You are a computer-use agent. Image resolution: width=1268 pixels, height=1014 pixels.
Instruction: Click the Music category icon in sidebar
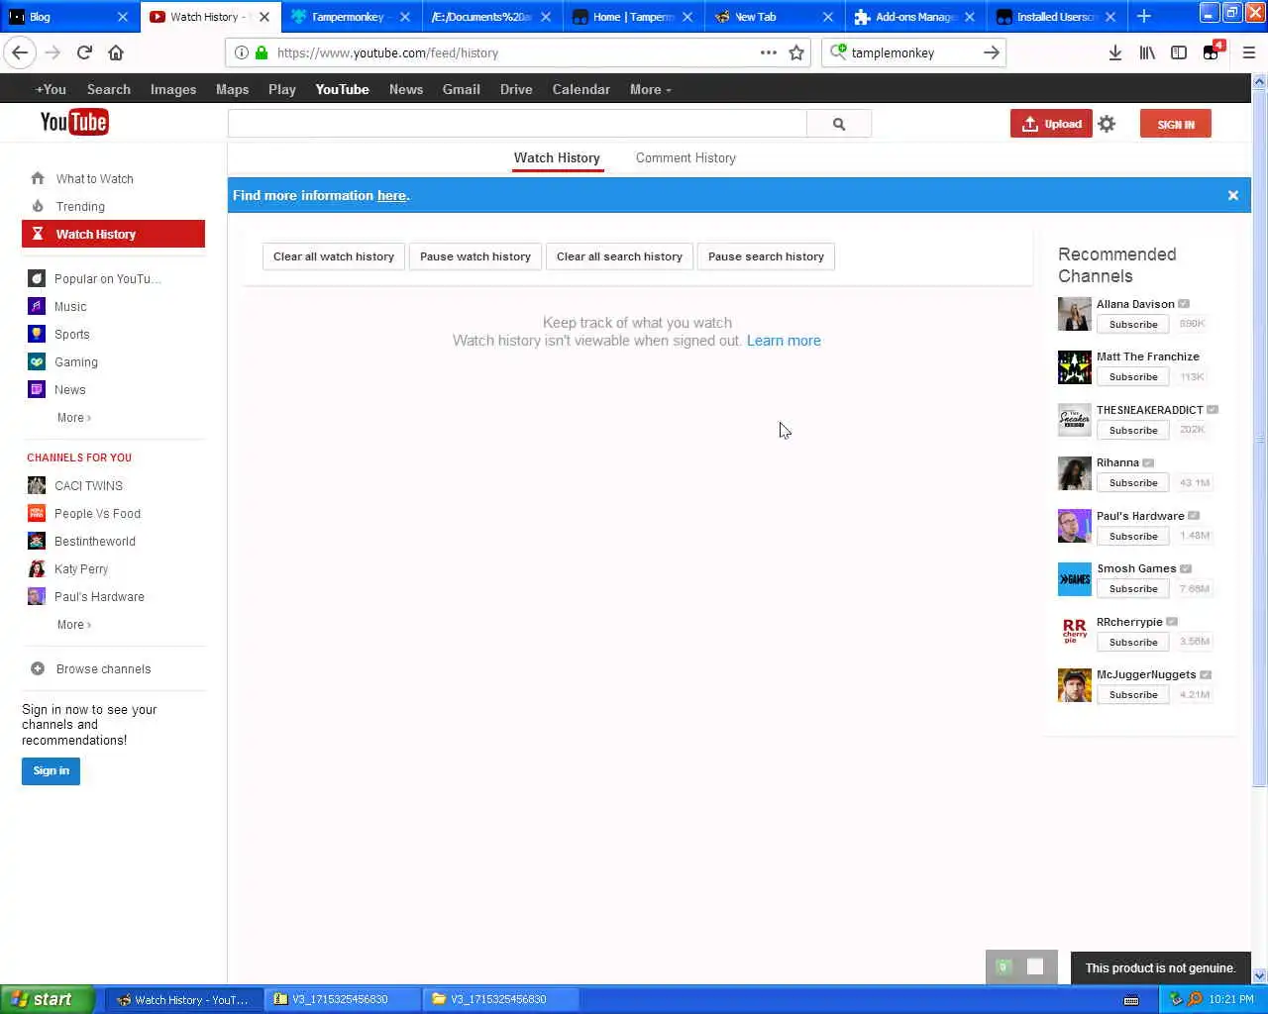tap(37, 306)
